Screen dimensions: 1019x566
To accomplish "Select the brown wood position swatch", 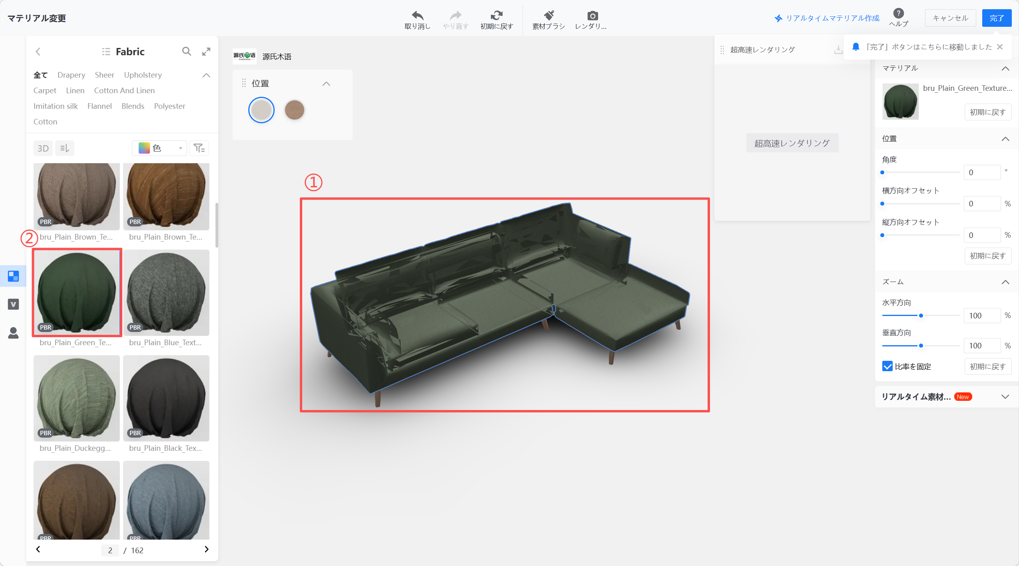I will tap(295, 110).
